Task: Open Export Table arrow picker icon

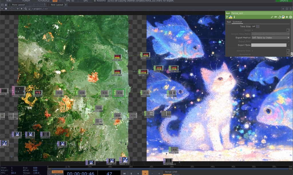Action: click(x=288, y=45)
